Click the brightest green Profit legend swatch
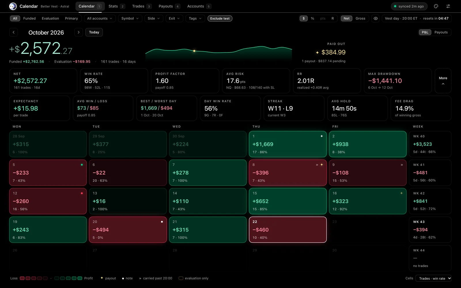461x288 pixels. pos(80,278)
